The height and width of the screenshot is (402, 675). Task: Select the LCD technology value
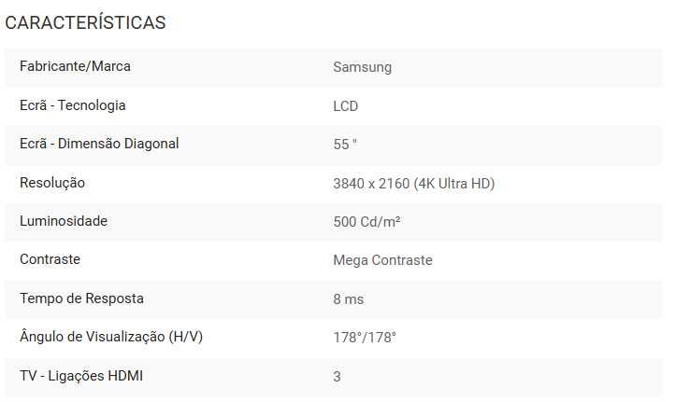(345, 106)
